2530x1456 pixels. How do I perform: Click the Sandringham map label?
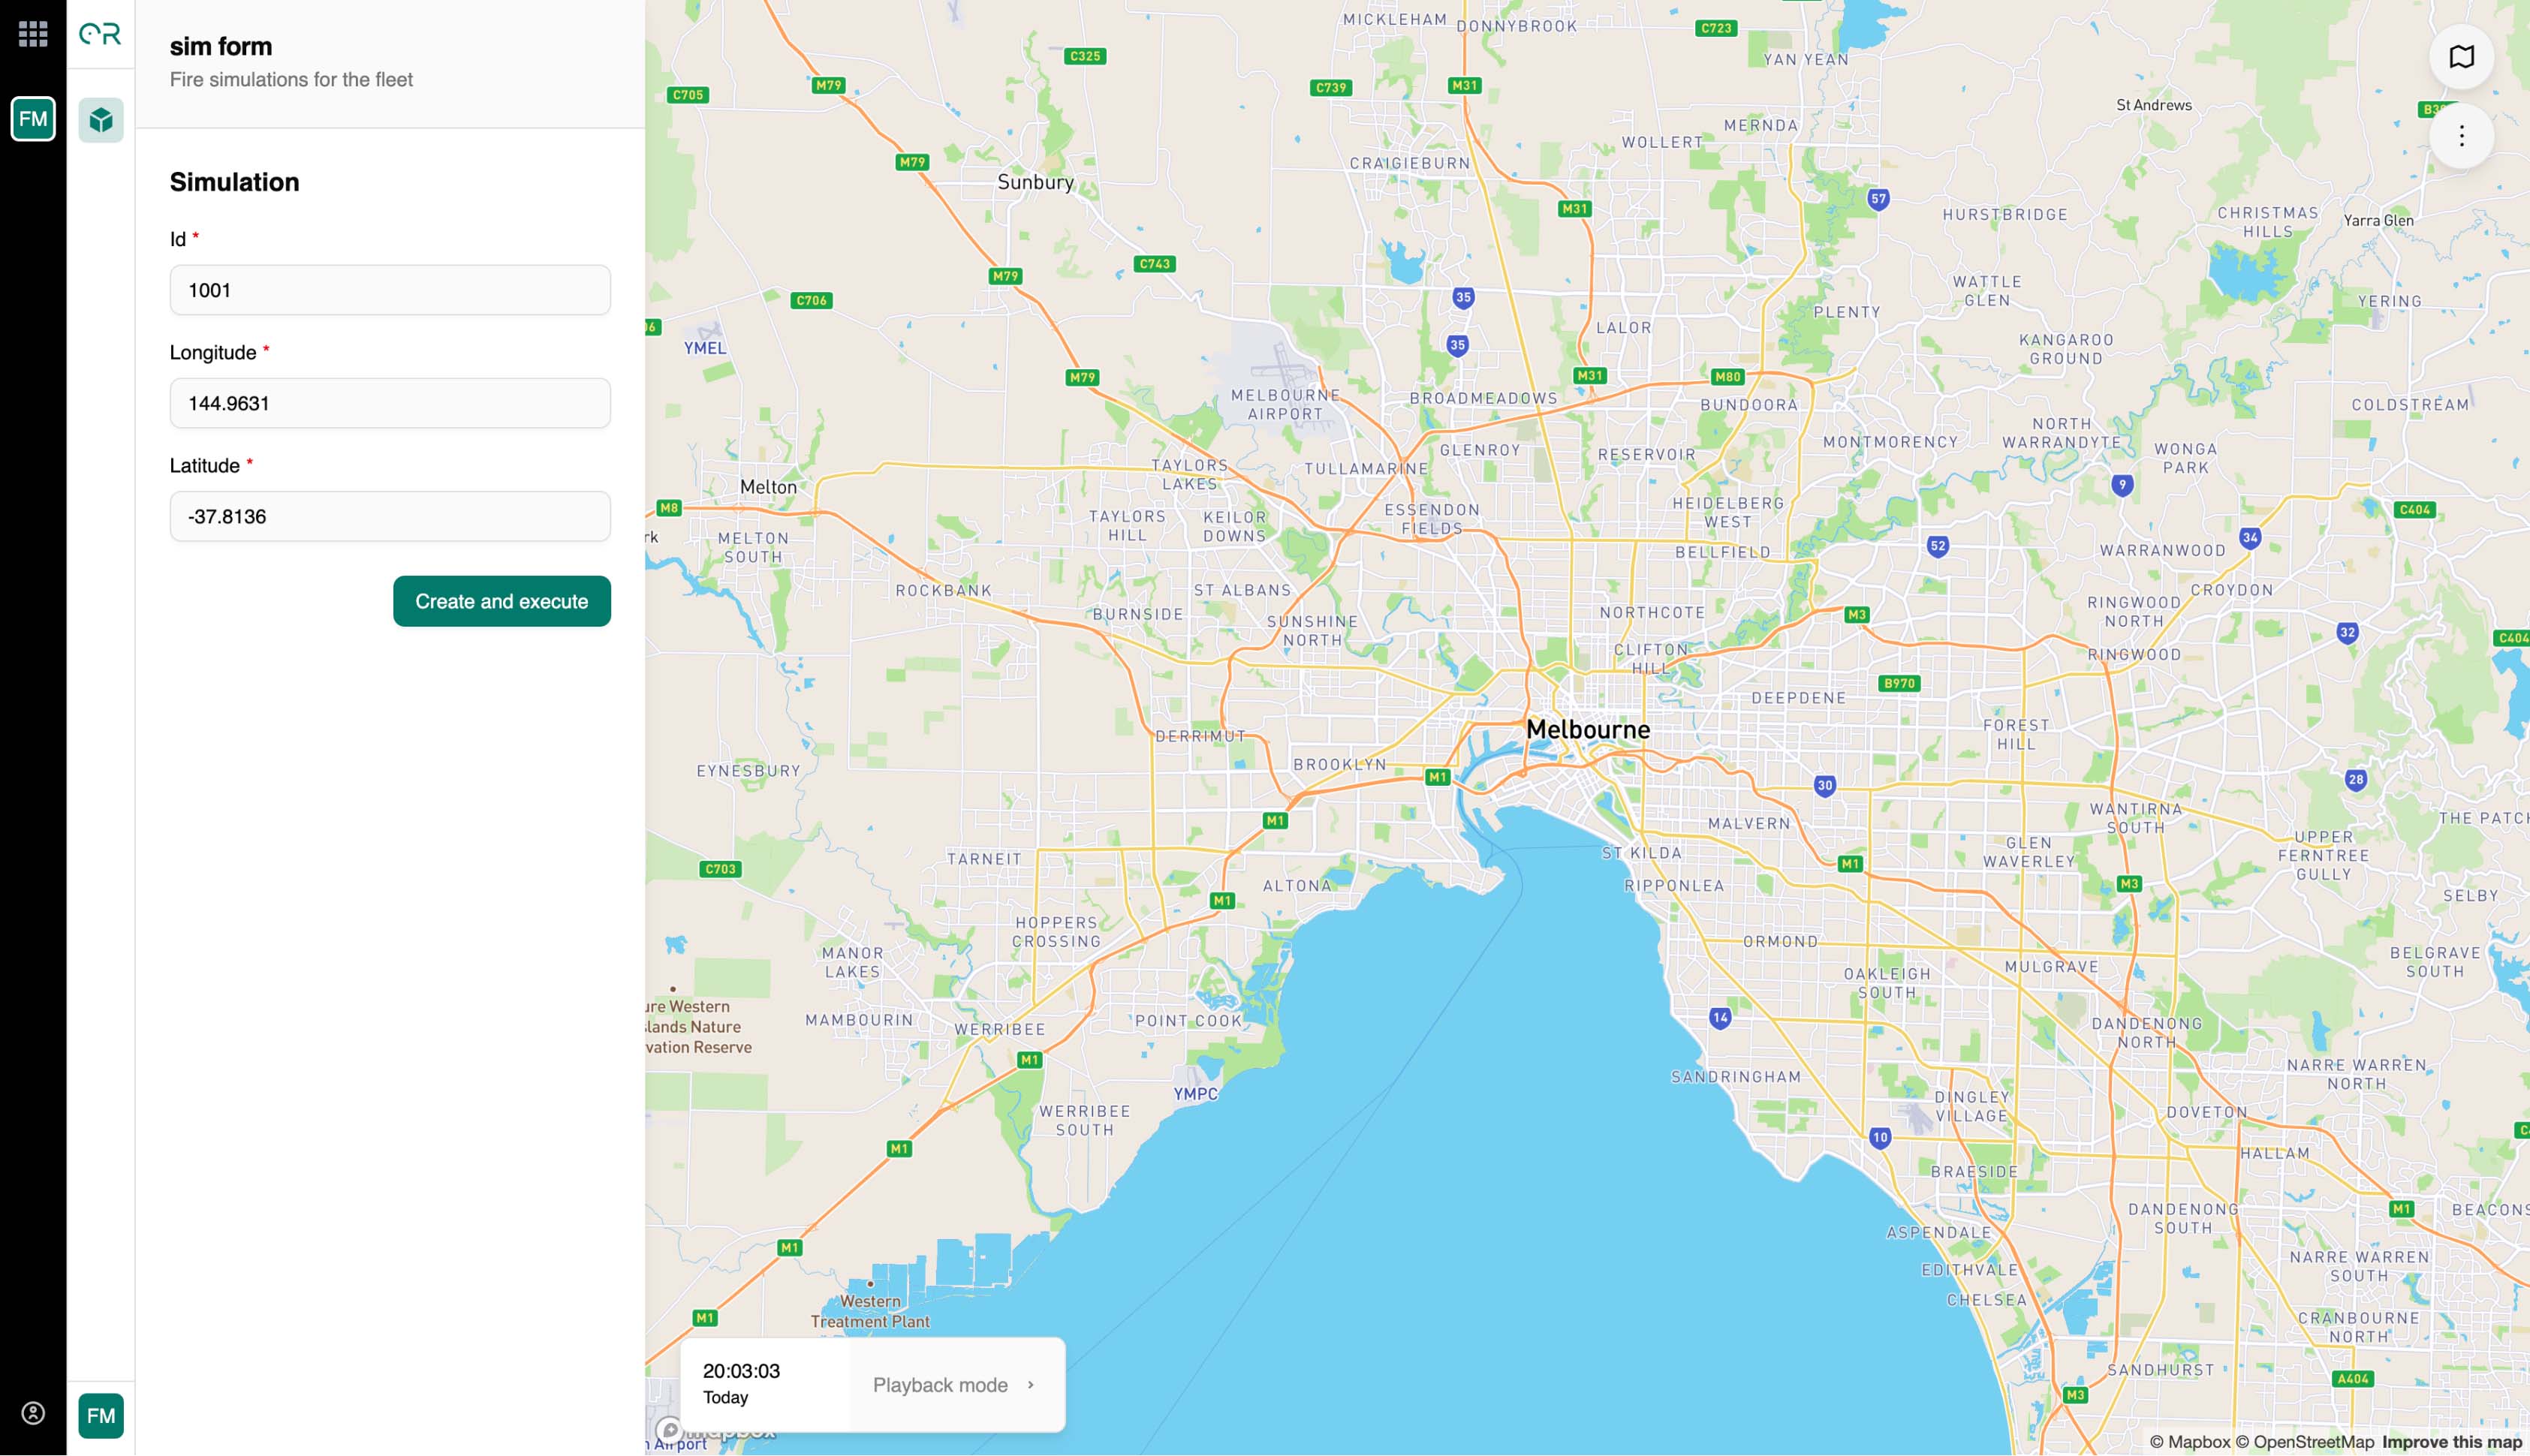1736,1077
